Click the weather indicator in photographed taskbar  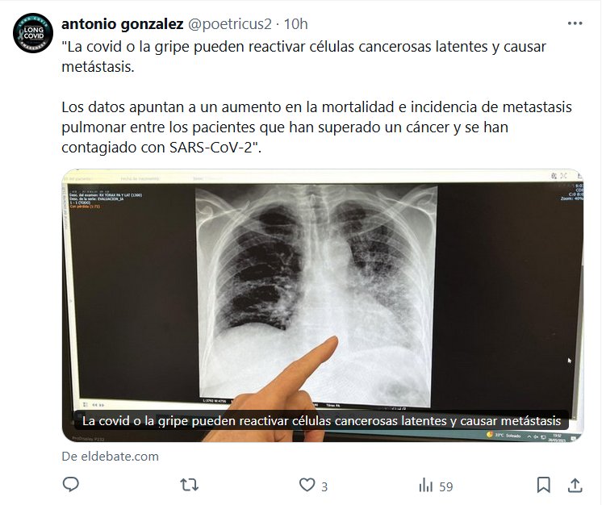tap(504, 435)
